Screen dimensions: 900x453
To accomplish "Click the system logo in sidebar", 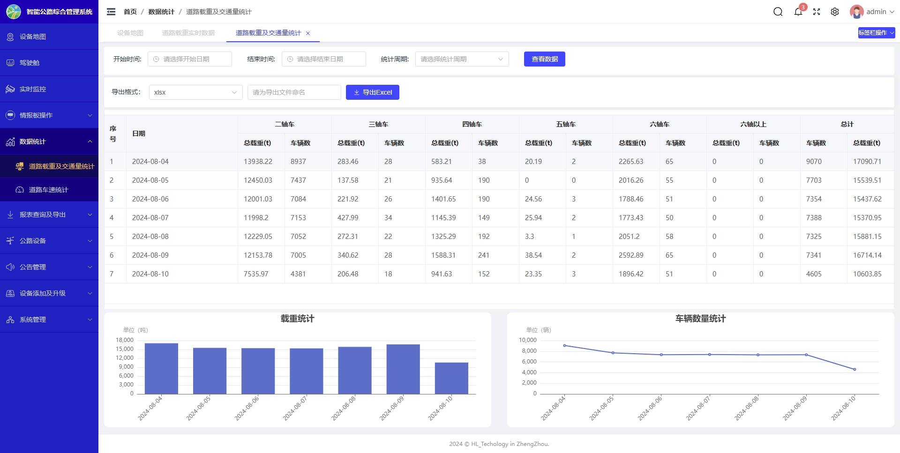I will 14,12.
